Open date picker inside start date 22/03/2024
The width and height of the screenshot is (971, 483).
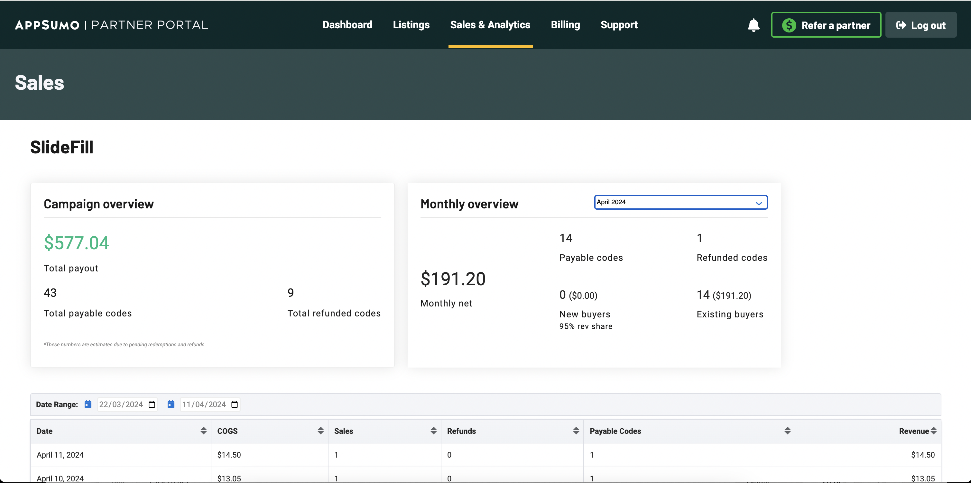152,404
